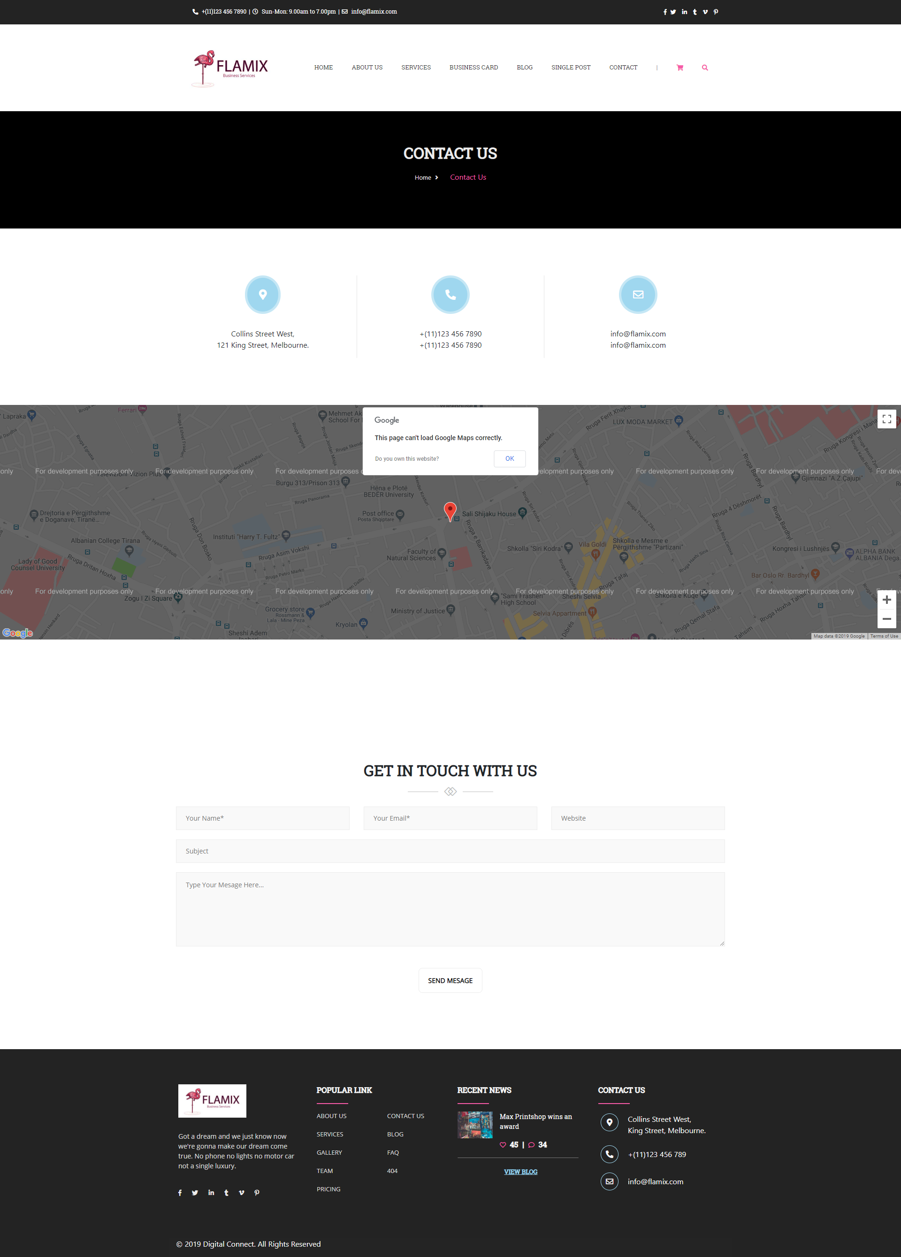Click ABOUT US in Popular Links

331,1116
